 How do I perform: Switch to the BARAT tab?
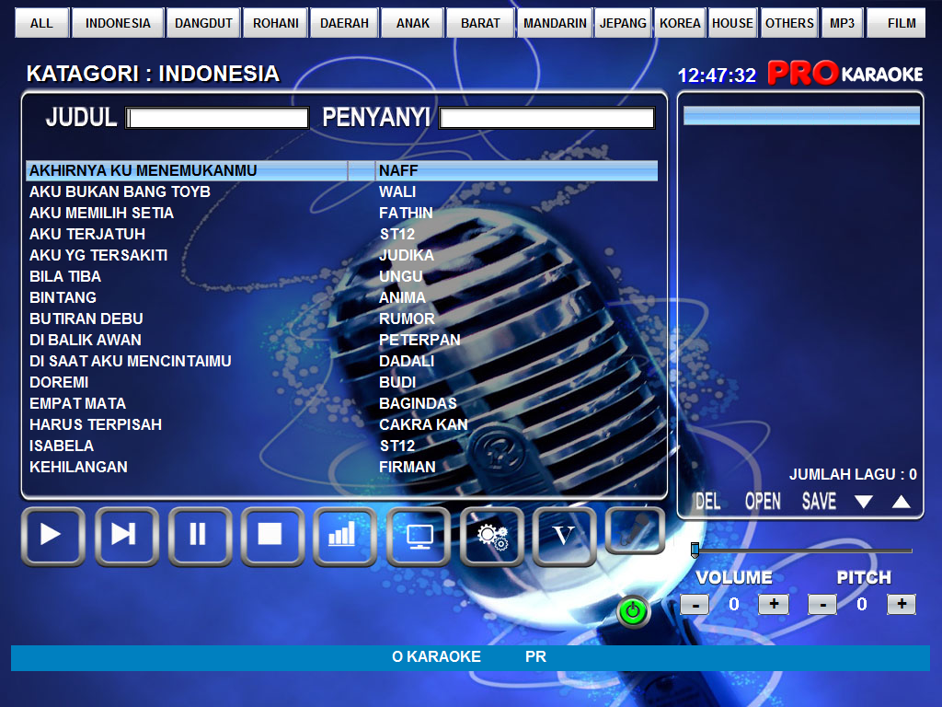(480, 23)
